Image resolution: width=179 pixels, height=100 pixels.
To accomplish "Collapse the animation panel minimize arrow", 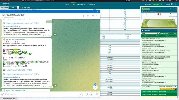I will 176,8.
